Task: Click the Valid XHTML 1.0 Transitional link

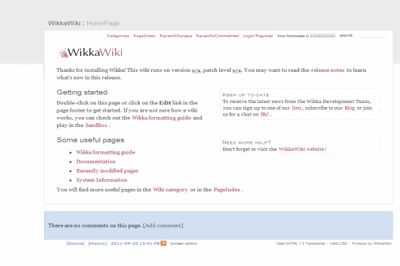Action: [301, 243]
